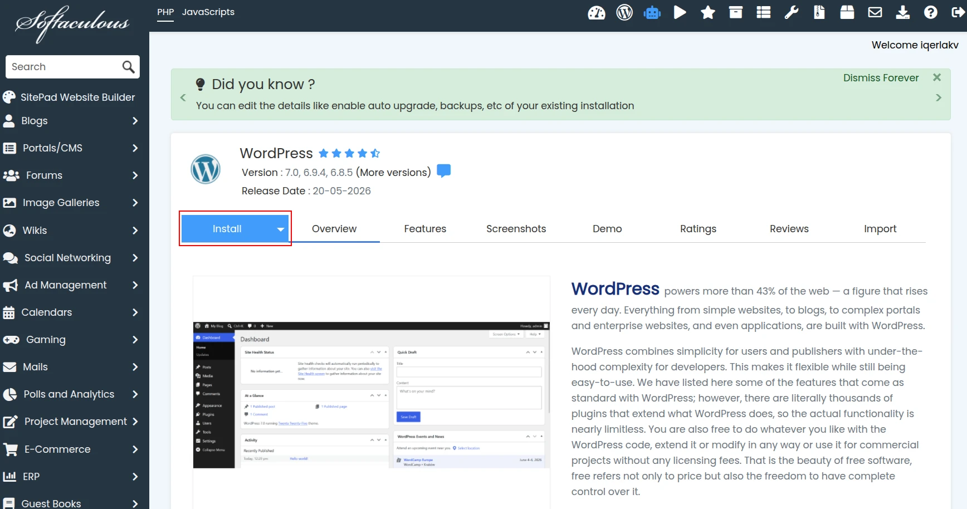Click the Guest Books icon in sidebar
Viewport: 967px width, 509px height.
click(9, 503)
